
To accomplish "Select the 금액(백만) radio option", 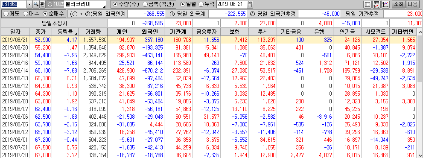I will 159,4.
